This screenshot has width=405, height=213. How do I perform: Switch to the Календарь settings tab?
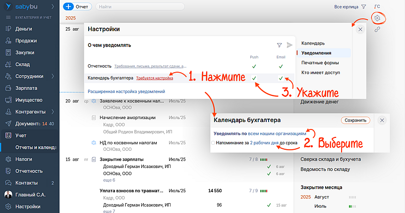pyautogui.click(x=313, y=43)
